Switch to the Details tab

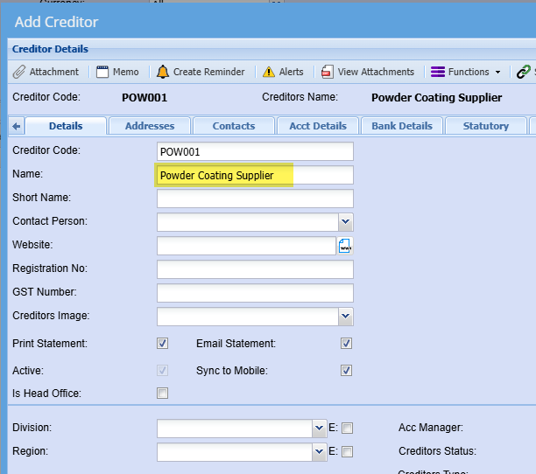coord(66,126)
